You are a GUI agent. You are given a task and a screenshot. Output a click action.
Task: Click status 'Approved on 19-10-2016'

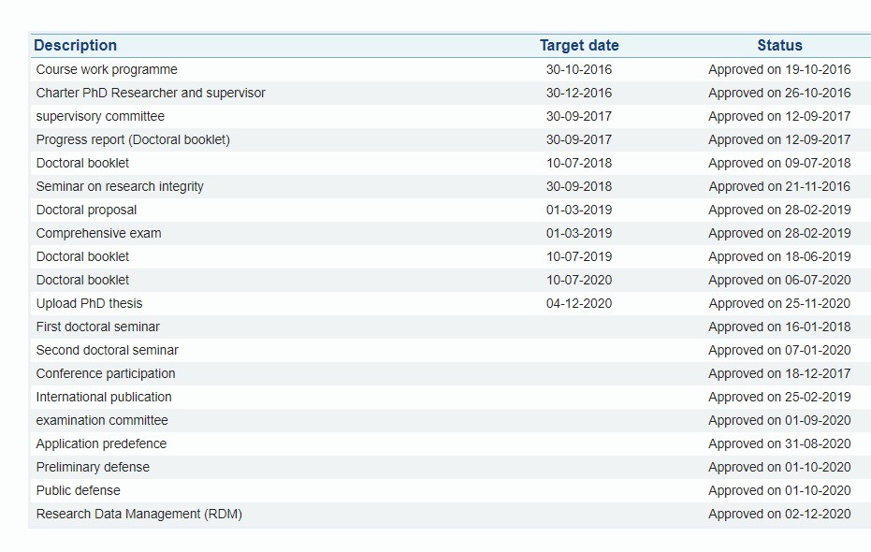(779, 69)
